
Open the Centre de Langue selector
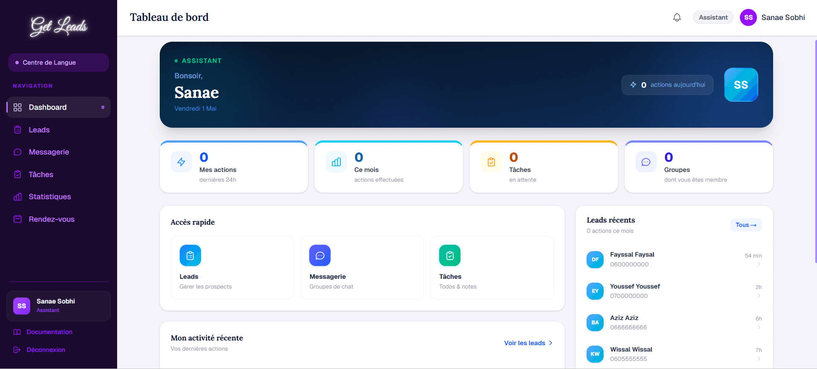pyautogui.click(x=58, y=63)
